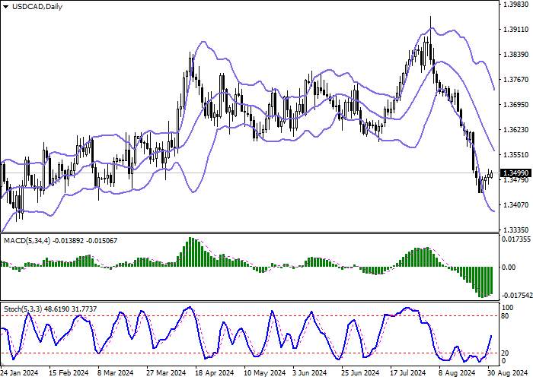Select the 27 Mar 2024 date label
This screenshot has height=380, width=533.
click(167, 373)
